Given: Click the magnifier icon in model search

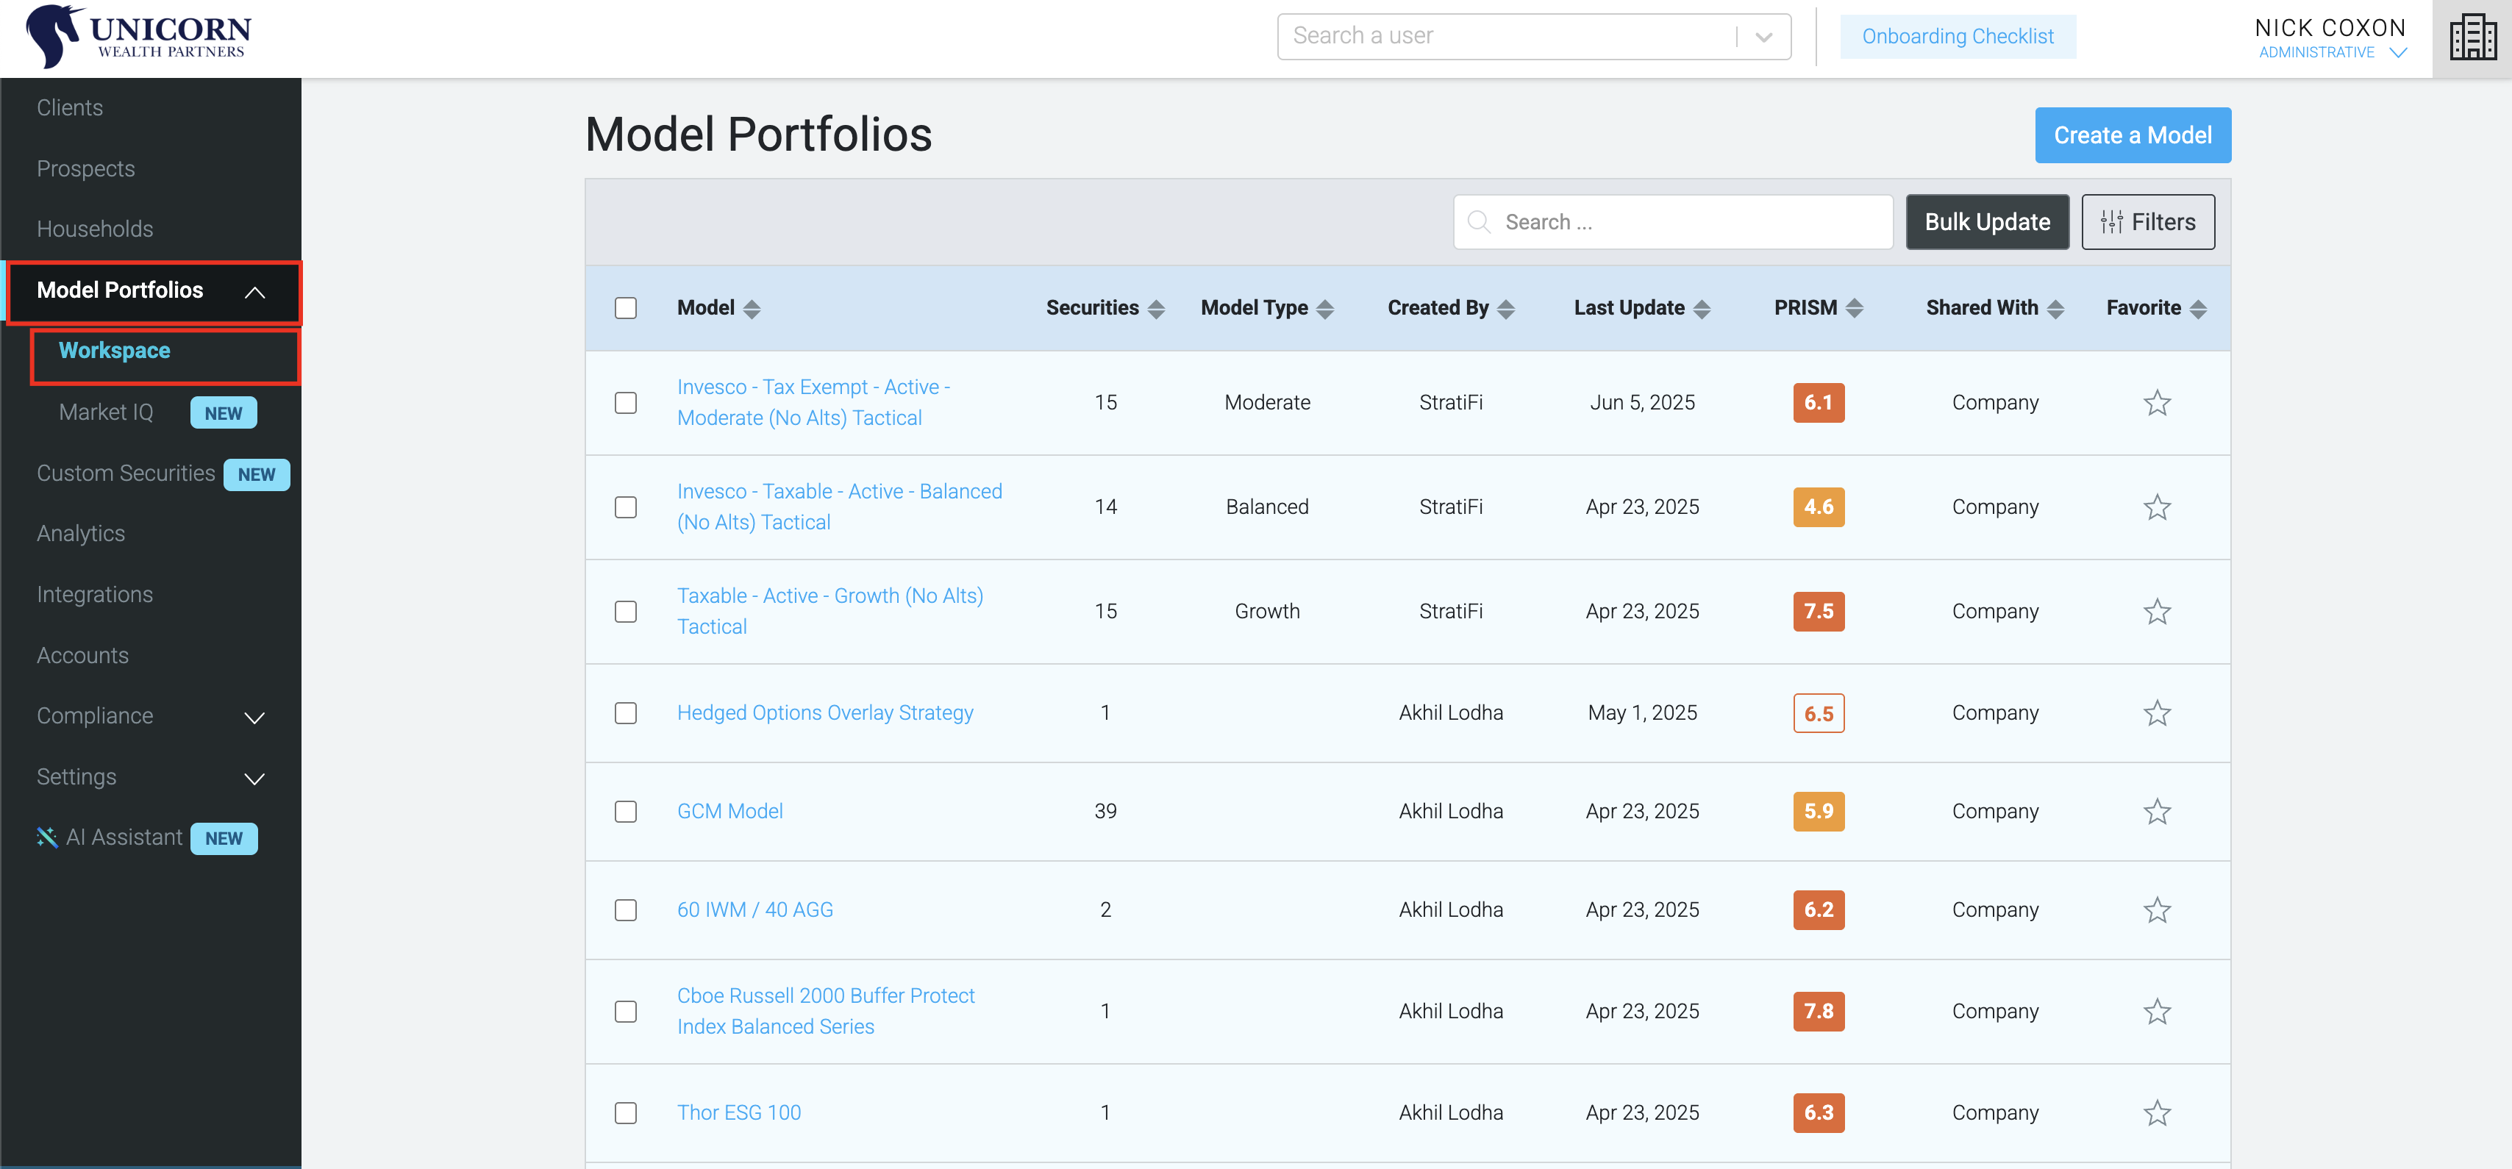Looking at the screenshot, I should coord(1478,222).
